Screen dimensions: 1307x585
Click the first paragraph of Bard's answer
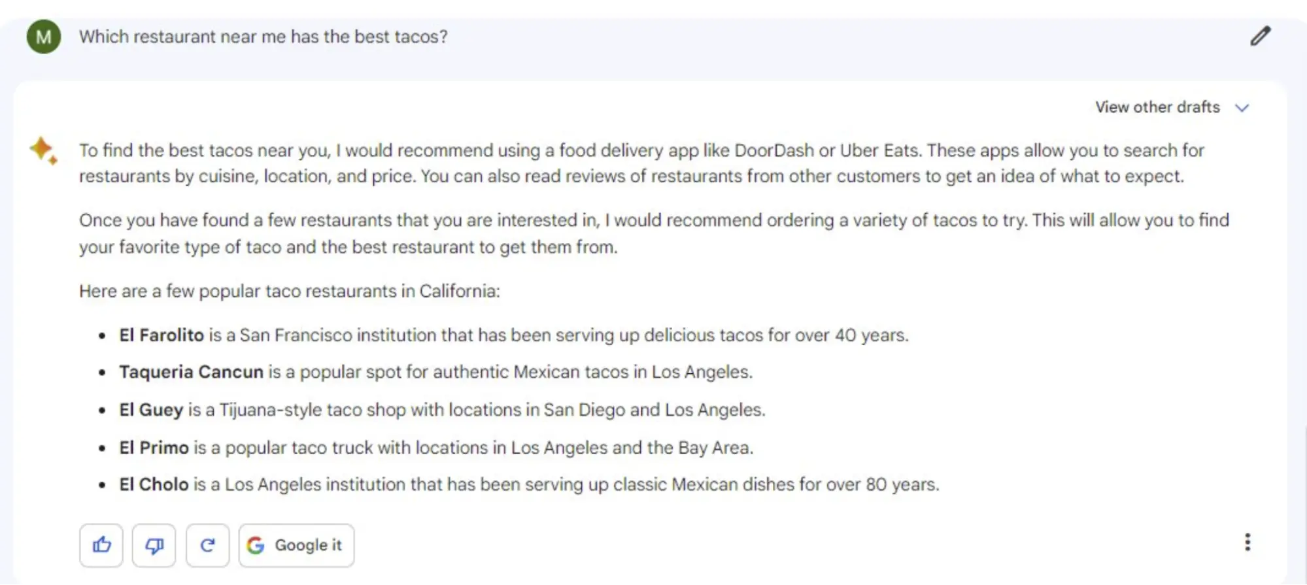(641, 163)
